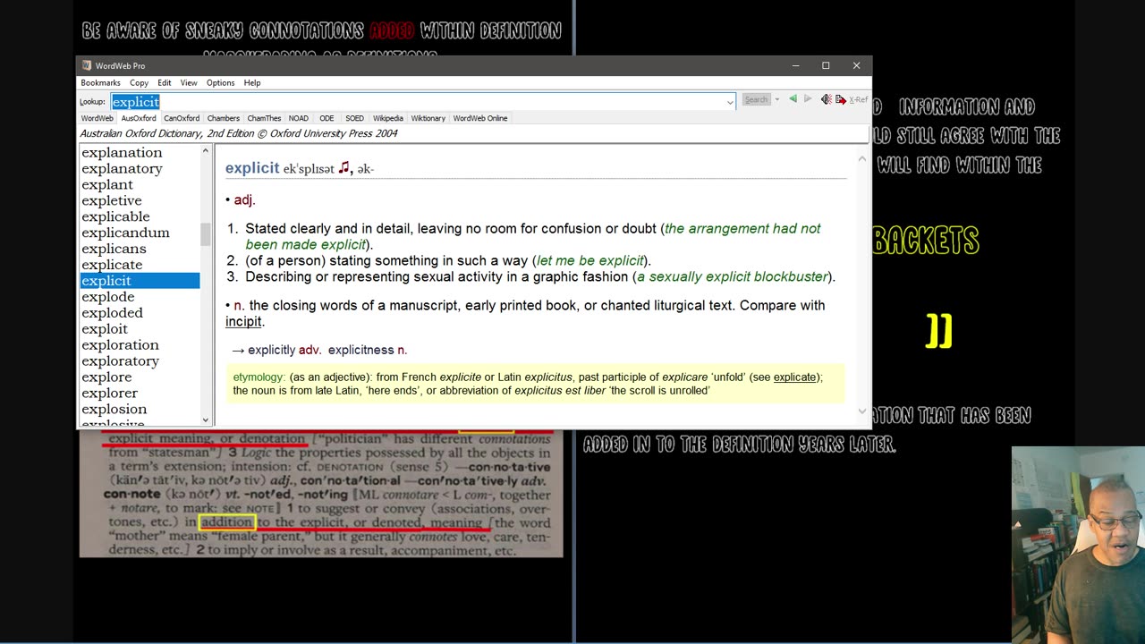The image size is (1145, 644).
Task: Click definition pane scroll-down arrow
Action: point(861,411)
